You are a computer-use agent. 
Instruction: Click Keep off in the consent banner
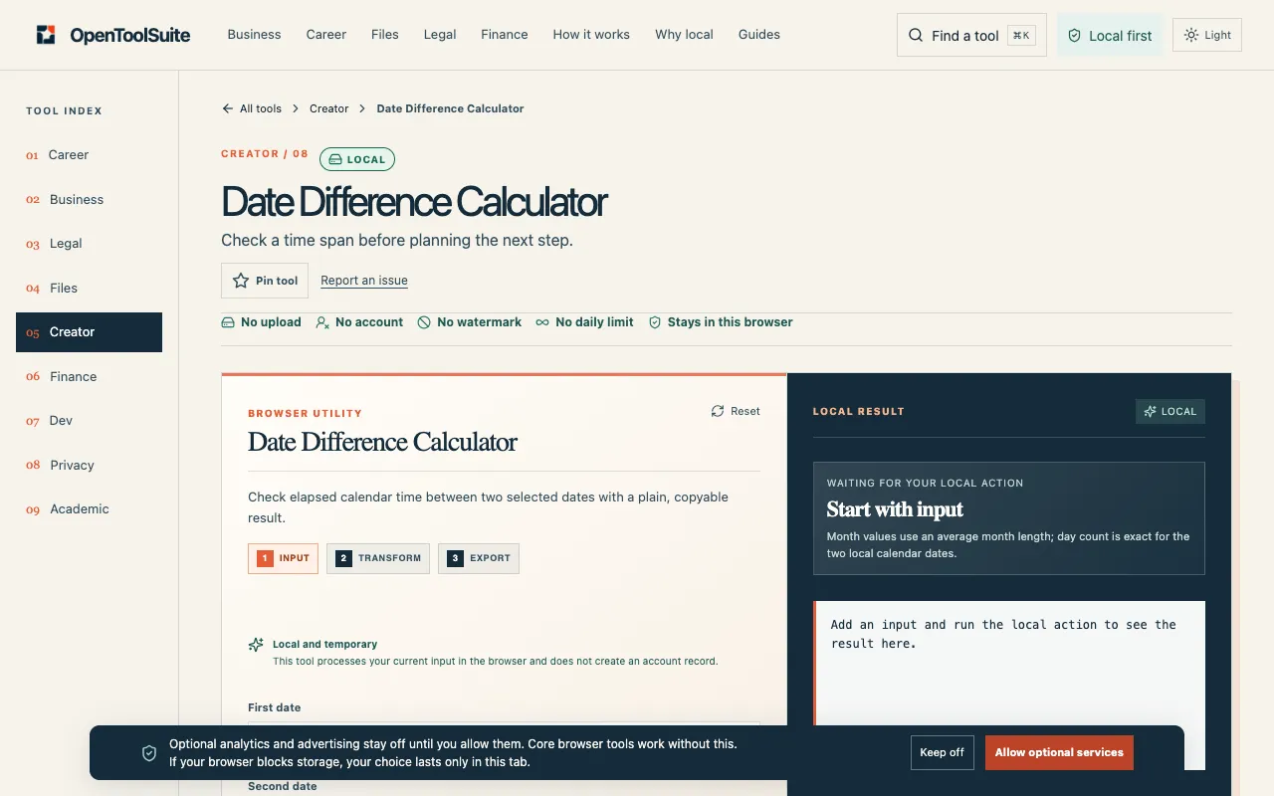[943, 753]
